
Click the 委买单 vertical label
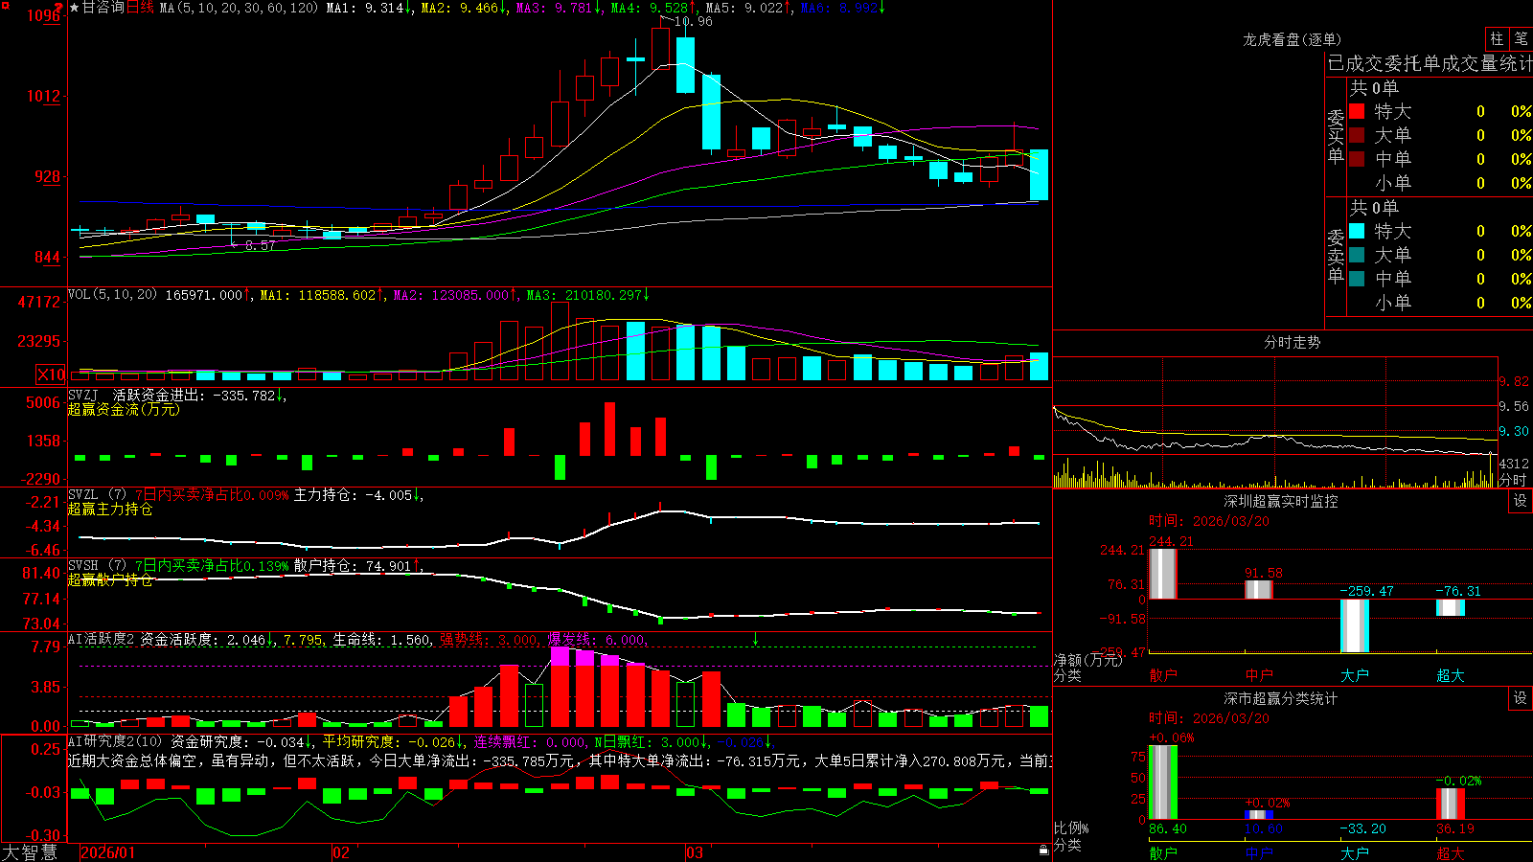pos(1336,137)
